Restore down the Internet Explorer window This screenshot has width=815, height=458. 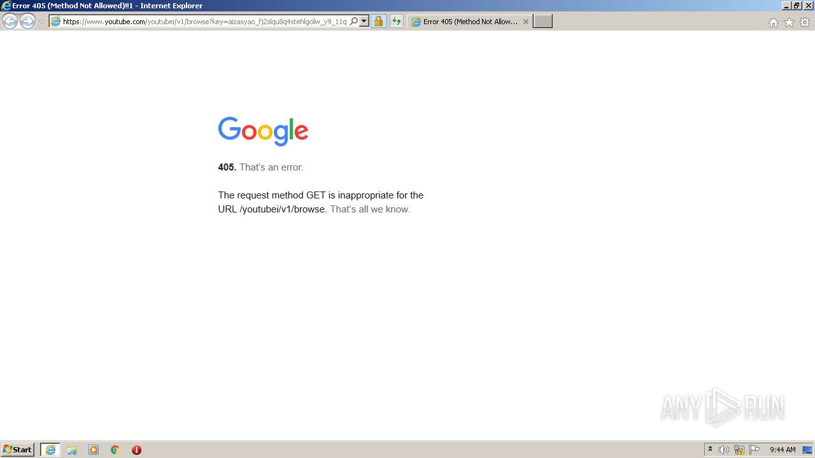pos(797,6)
